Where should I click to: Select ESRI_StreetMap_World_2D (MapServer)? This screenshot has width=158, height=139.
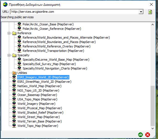44,82
